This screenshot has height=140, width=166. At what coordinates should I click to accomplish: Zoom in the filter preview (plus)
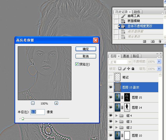coord(56,103)
